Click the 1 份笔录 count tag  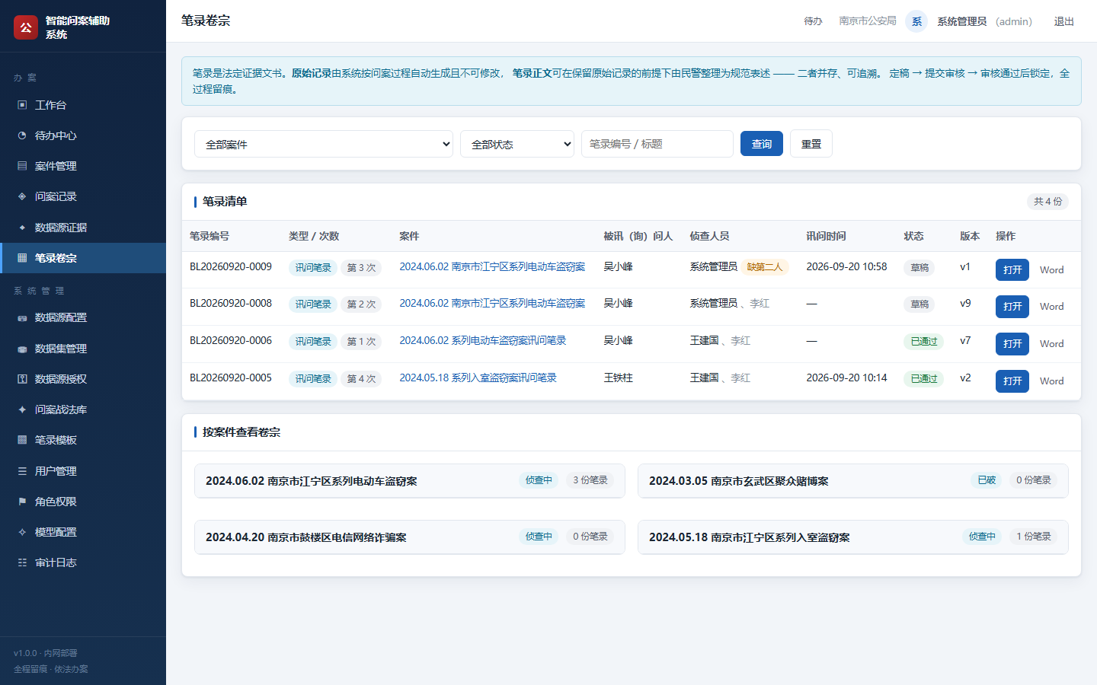click(x=1034, y=537)
